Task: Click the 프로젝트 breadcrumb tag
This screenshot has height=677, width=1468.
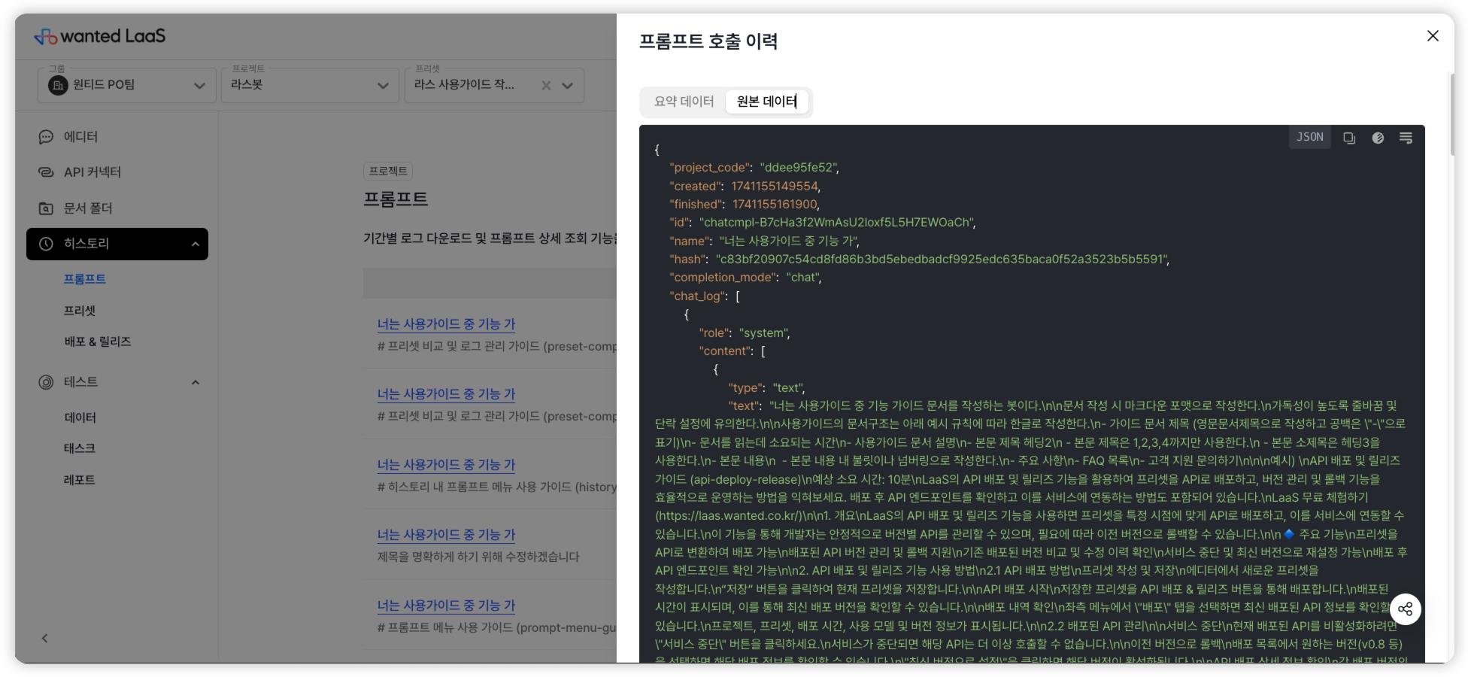Action: [388, 171]
